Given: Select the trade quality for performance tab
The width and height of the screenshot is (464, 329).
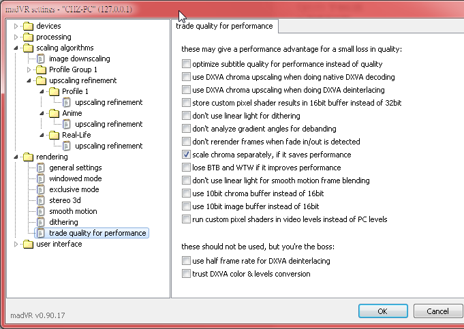Looking at the screenshot, I should [x=224, y=26].
